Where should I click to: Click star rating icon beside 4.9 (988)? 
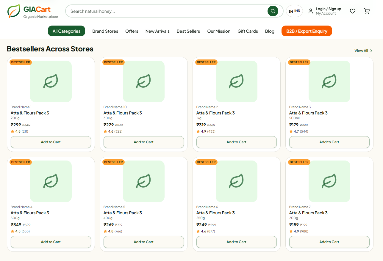(x=291, y=231)
